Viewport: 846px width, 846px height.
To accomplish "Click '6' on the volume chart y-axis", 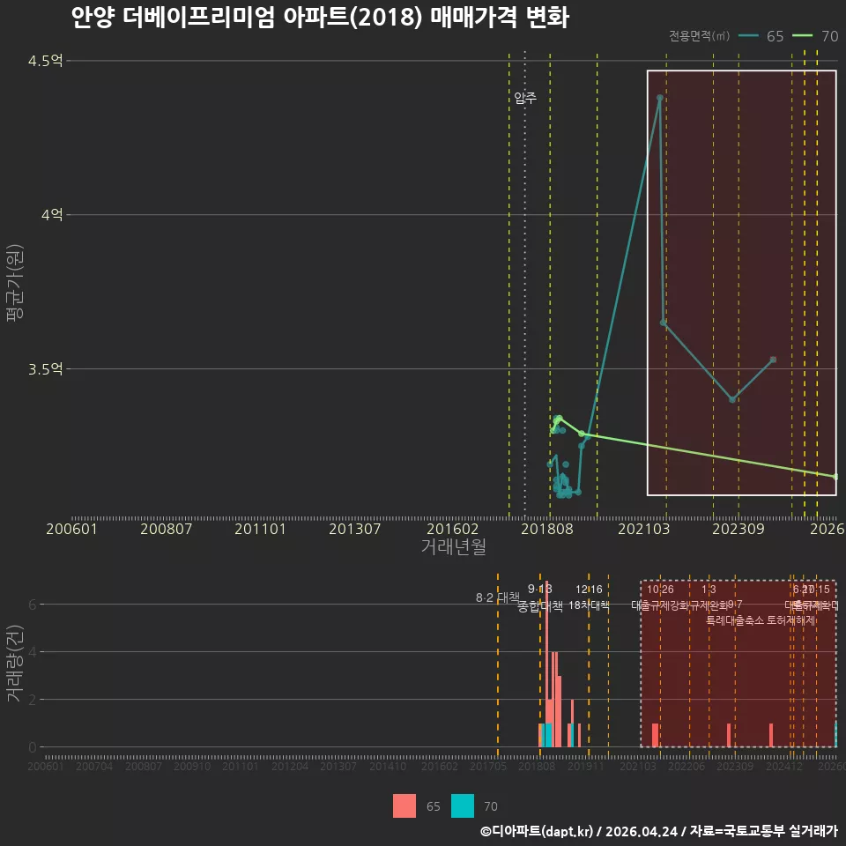I will click(33, 605).
